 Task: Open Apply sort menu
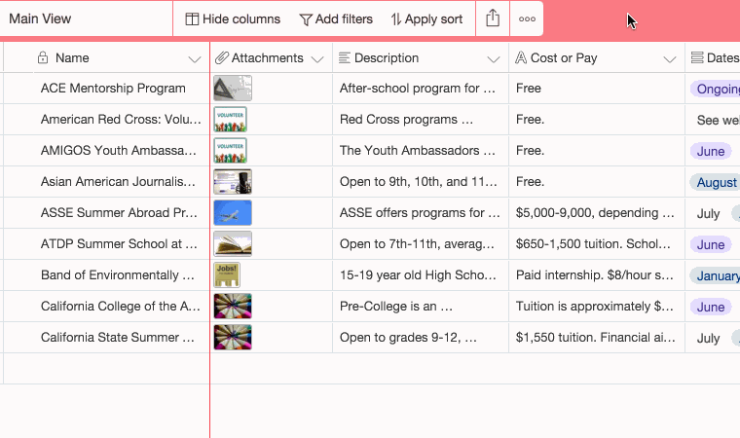point(426,18)
